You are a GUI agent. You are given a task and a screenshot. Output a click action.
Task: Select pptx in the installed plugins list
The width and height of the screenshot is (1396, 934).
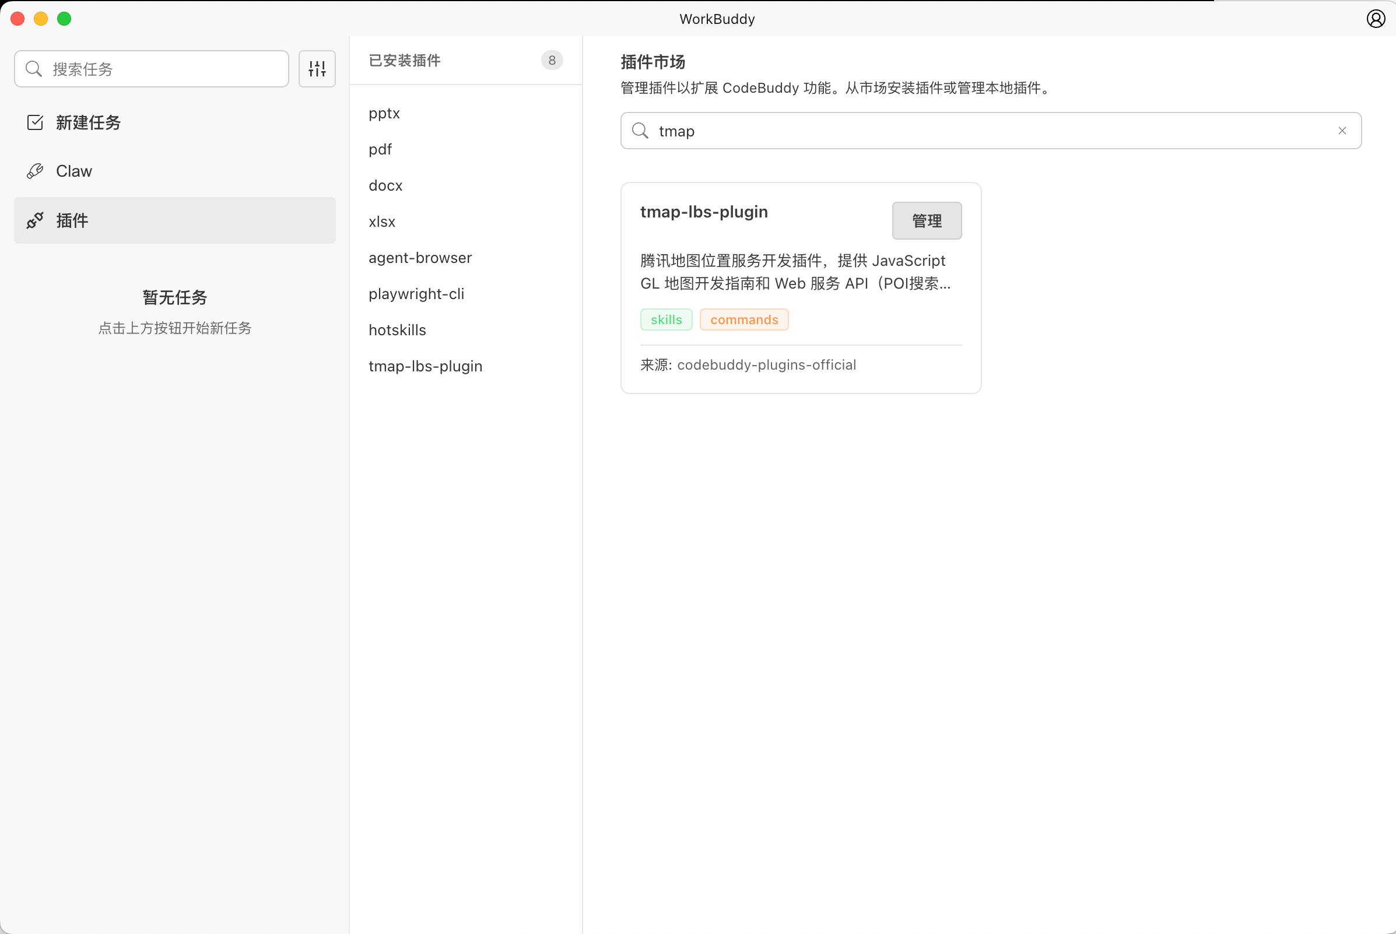click(x=384, y=113)
